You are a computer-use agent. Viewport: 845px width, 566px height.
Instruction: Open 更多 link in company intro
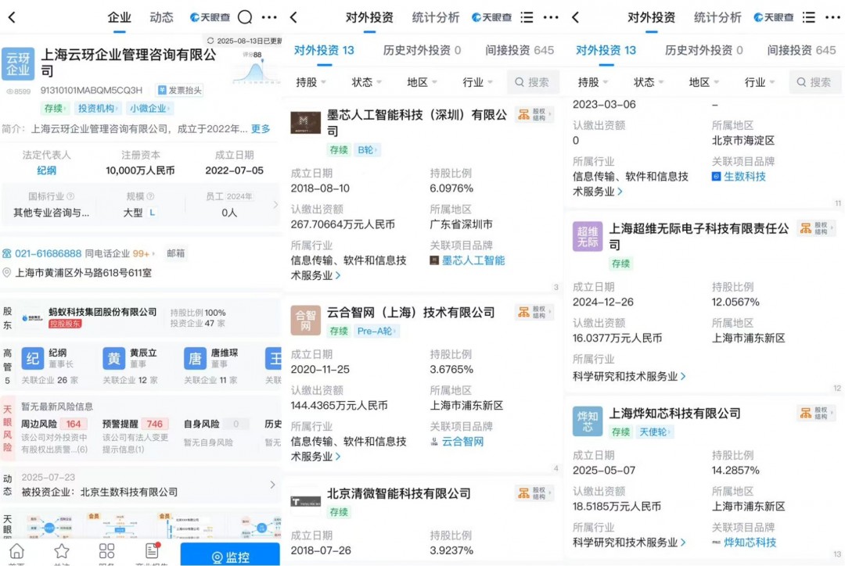[x=261, y=129]
